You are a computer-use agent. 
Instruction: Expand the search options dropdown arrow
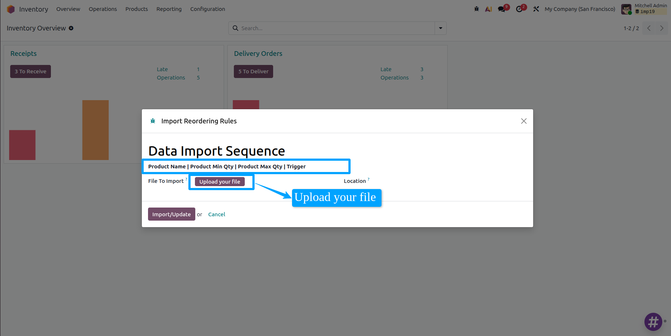[440, 28]
